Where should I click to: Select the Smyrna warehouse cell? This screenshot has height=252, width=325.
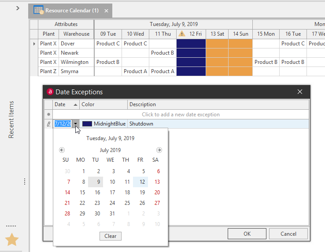[77, 71]
